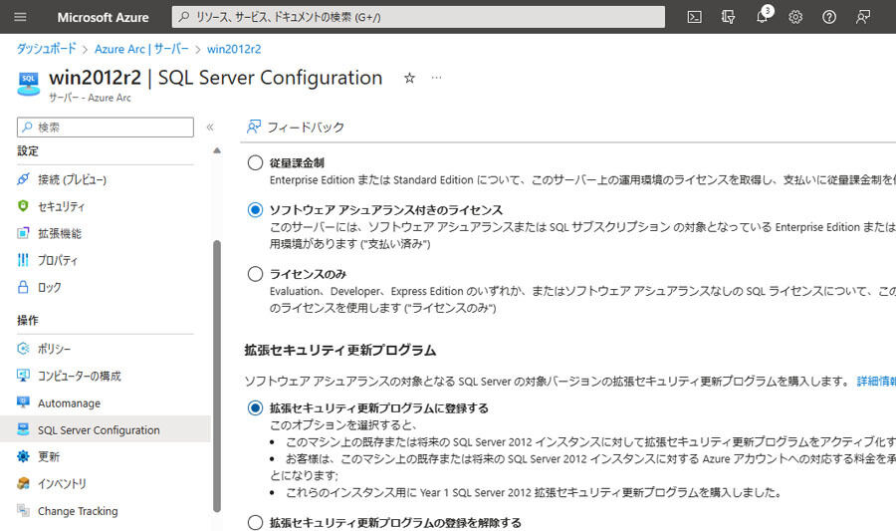896x531 pixels.
Task: Open the Azure portal hamburger menu
Action: point(20,17)
